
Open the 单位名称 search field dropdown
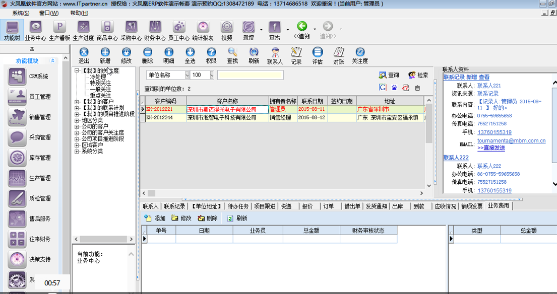[x=187, y=75]
